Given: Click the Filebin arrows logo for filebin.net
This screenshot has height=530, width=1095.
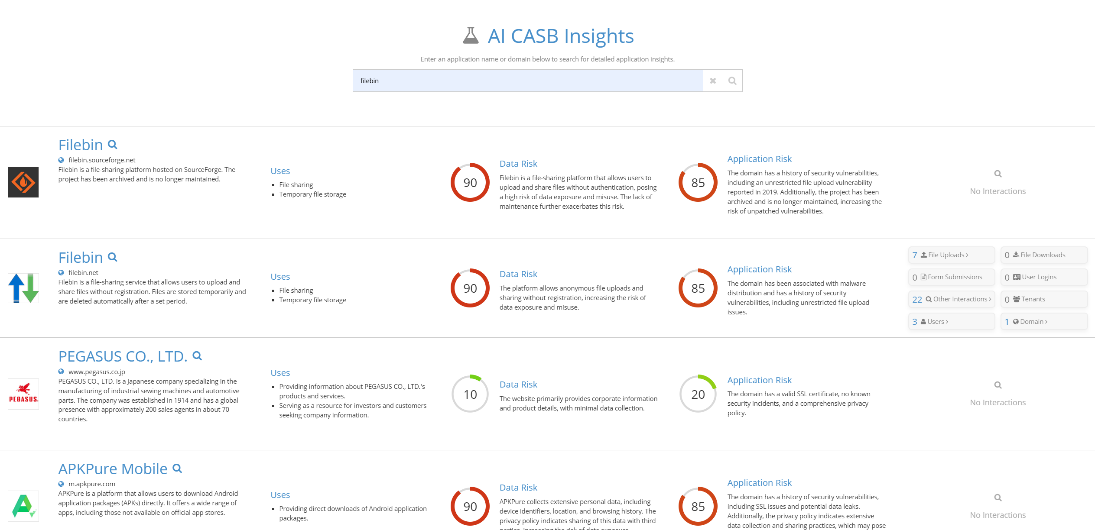Looking at the screenshot, I should [23, 288].
